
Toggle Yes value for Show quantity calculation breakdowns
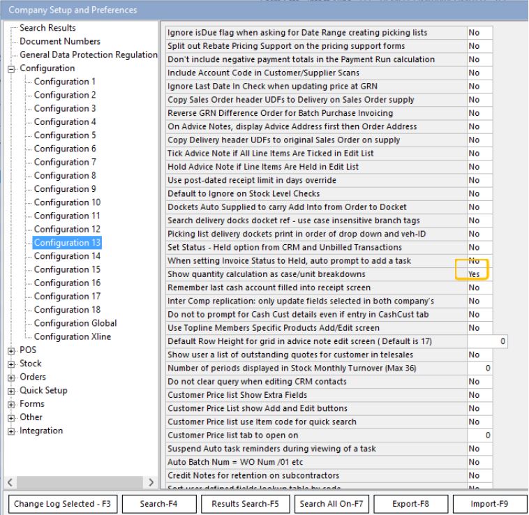(479, 274)
